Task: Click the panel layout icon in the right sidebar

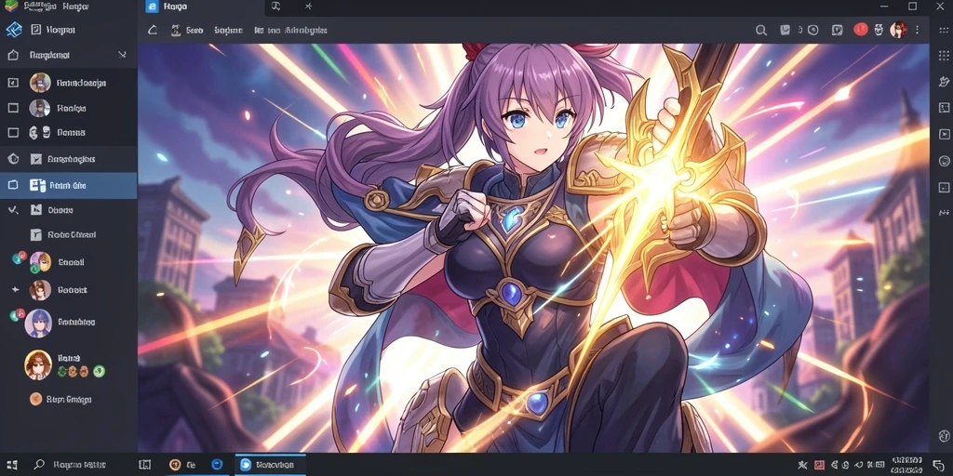Action: 944,108
